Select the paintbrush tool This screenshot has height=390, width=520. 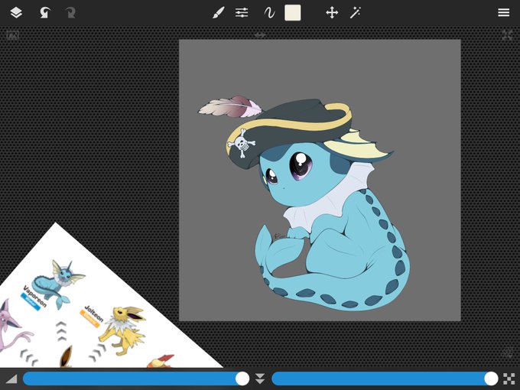click(218, 13)
